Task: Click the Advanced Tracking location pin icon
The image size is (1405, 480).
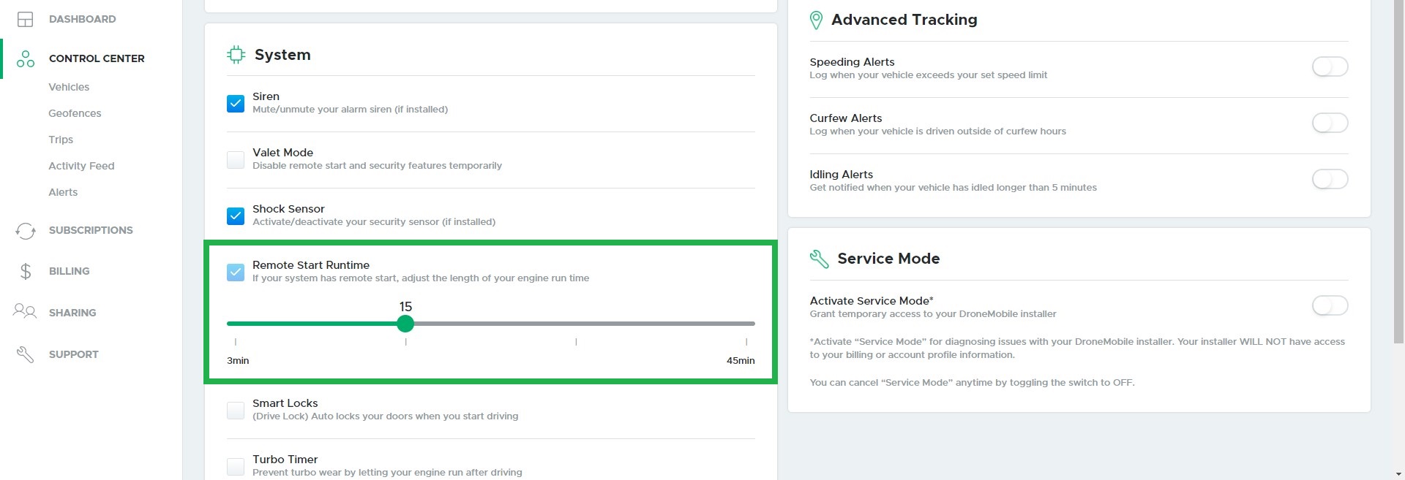Action: 817,20
